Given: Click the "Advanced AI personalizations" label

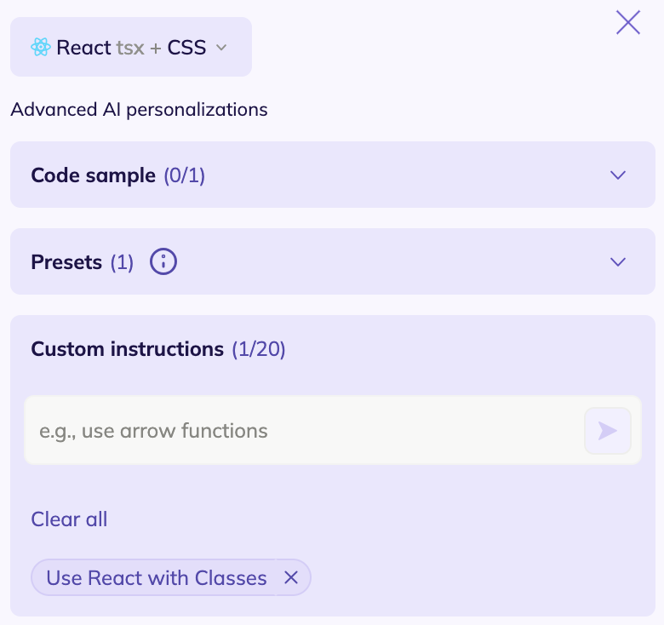Looking at the screenshot, I should click(x=139, y=110).
